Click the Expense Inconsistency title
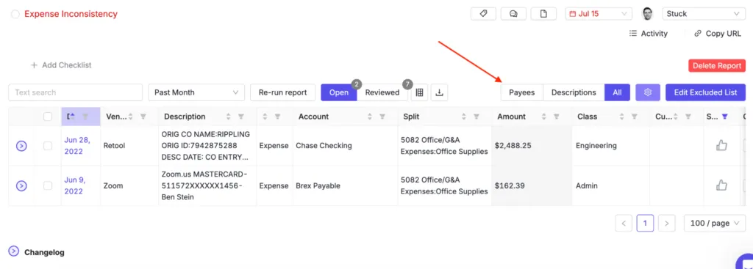 point(71,14)
